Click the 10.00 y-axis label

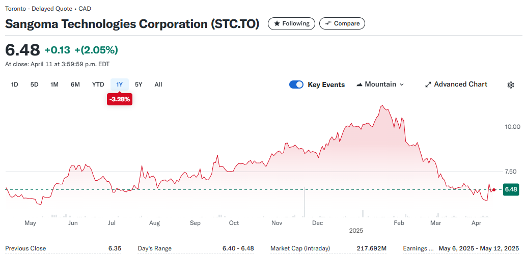[513, 127]
